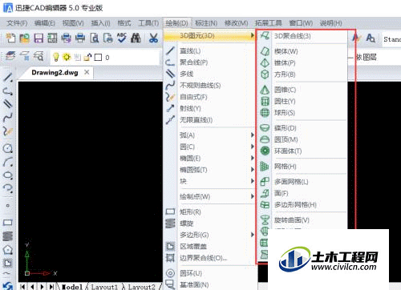
Task: Open the 标注(N) menu
Action: click(206, 23)
